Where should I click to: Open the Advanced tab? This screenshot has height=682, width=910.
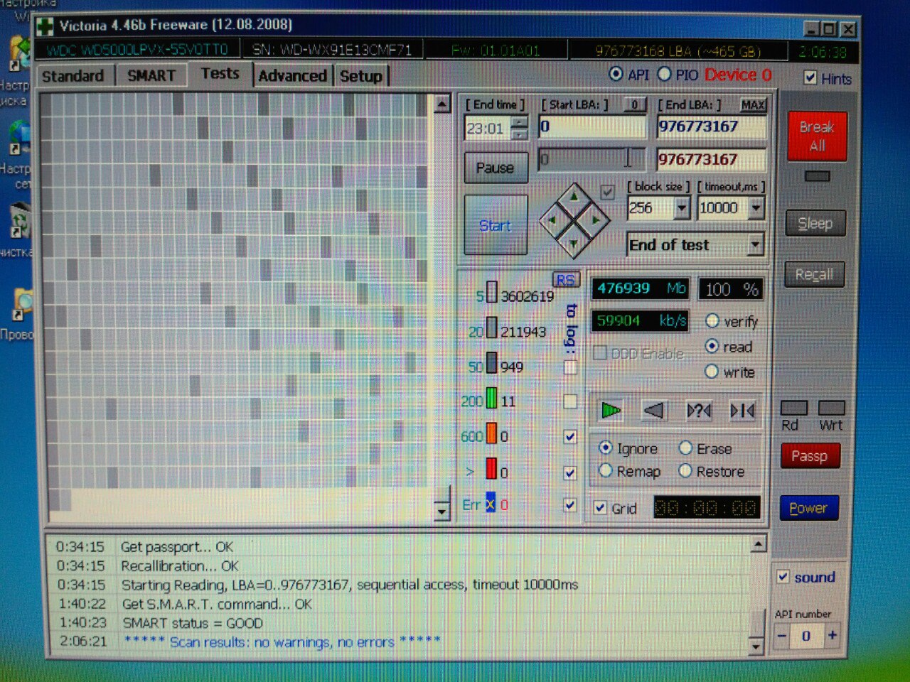[x=292, y=75]
